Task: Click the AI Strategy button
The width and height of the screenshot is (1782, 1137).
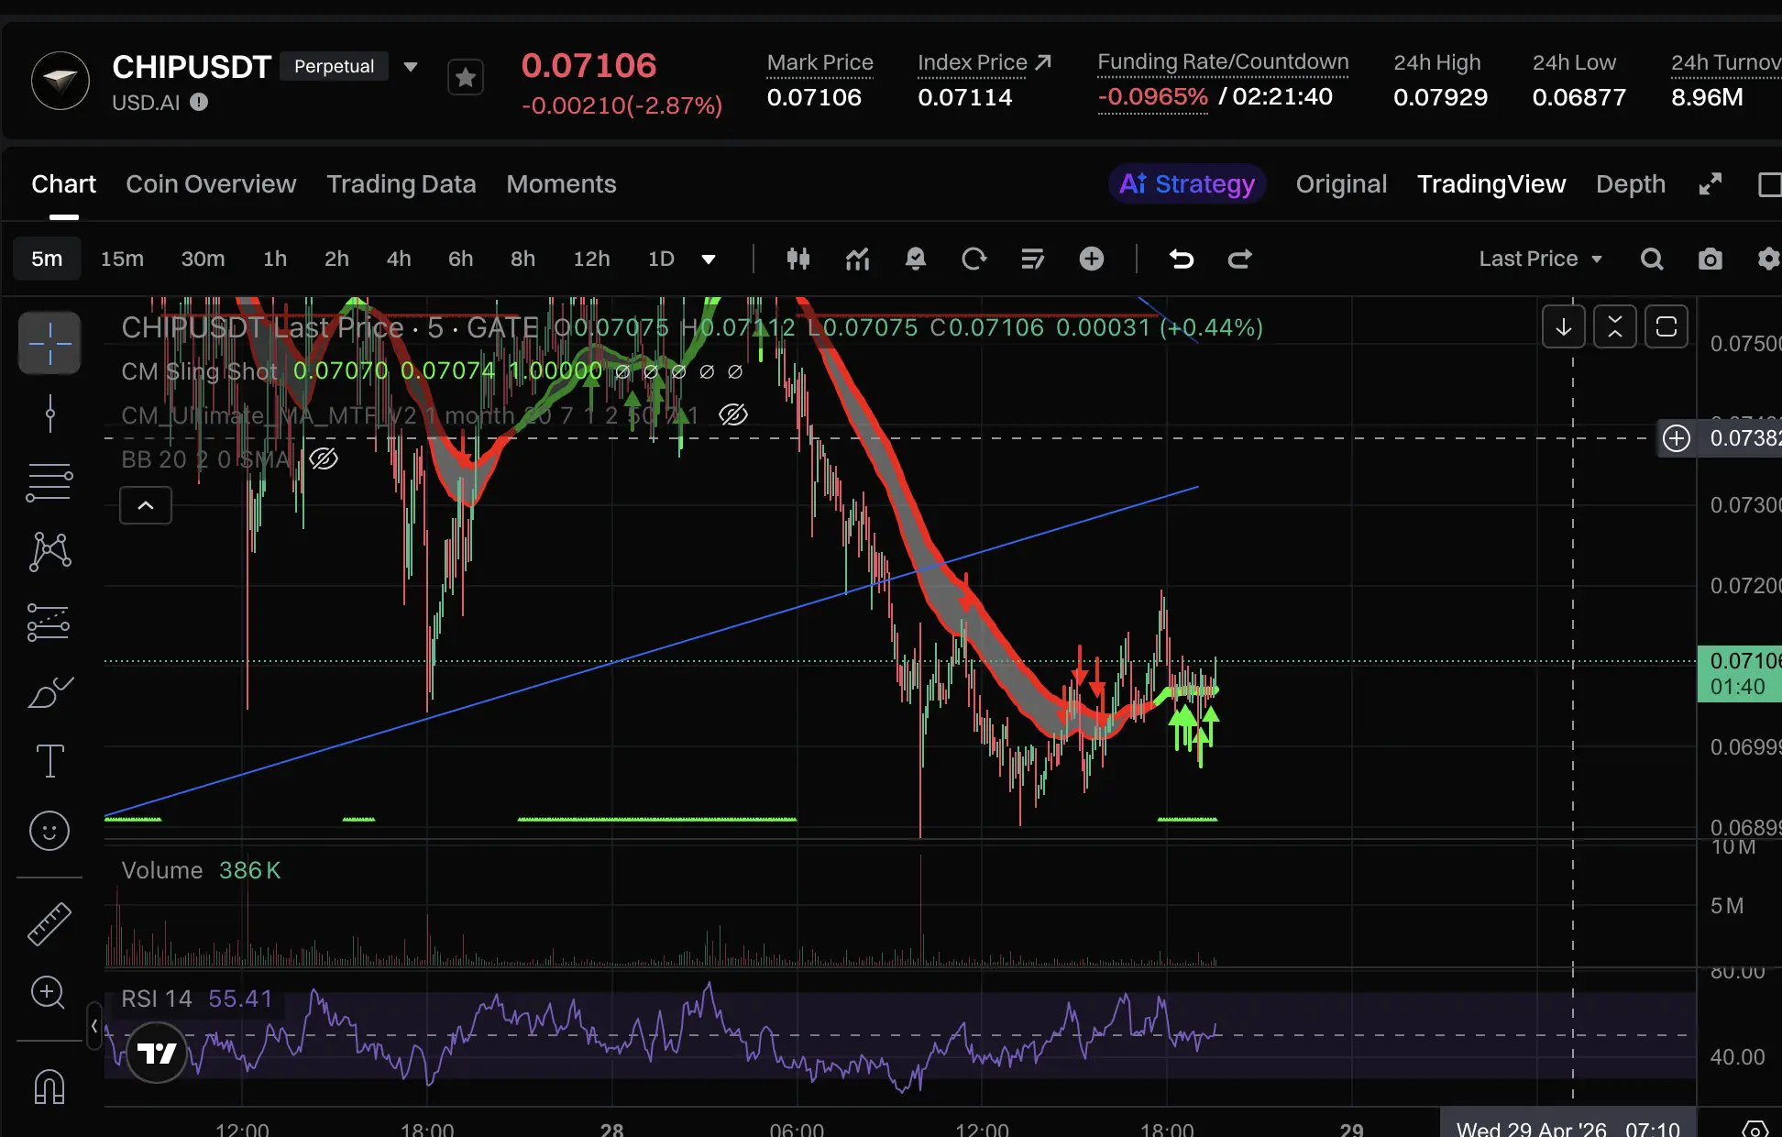Action: (x=1187, y=184)
